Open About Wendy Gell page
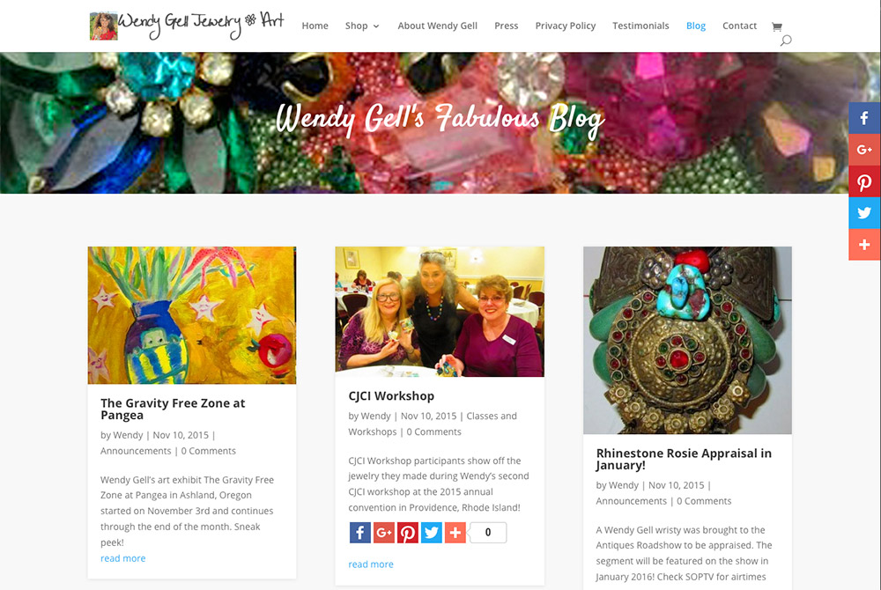 coord(437,26)
